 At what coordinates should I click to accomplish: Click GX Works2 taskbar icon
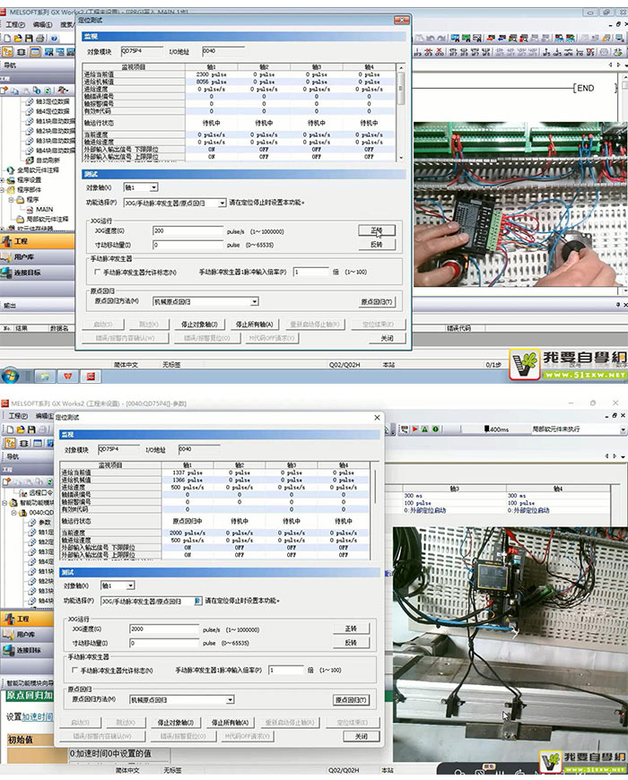(91, 376)
